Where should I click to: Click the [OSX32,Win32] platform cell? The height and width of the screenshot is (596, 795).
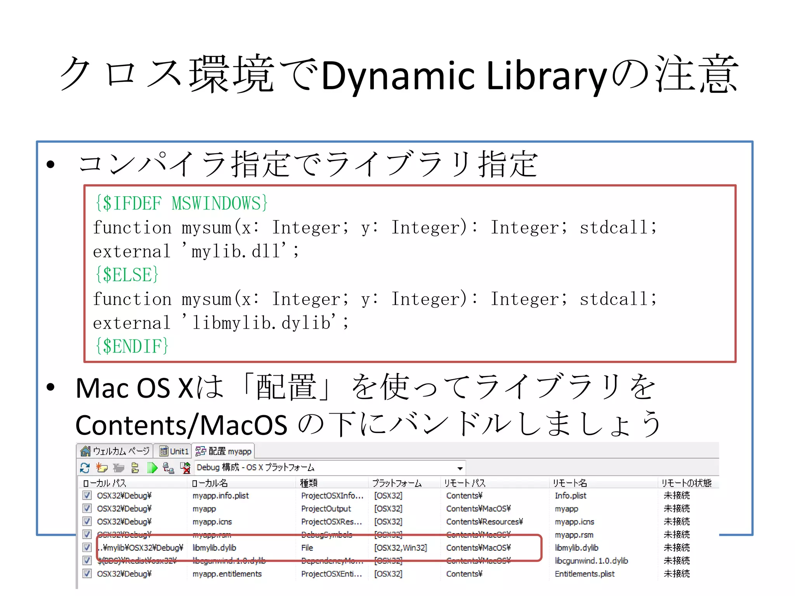click(400, 547)
